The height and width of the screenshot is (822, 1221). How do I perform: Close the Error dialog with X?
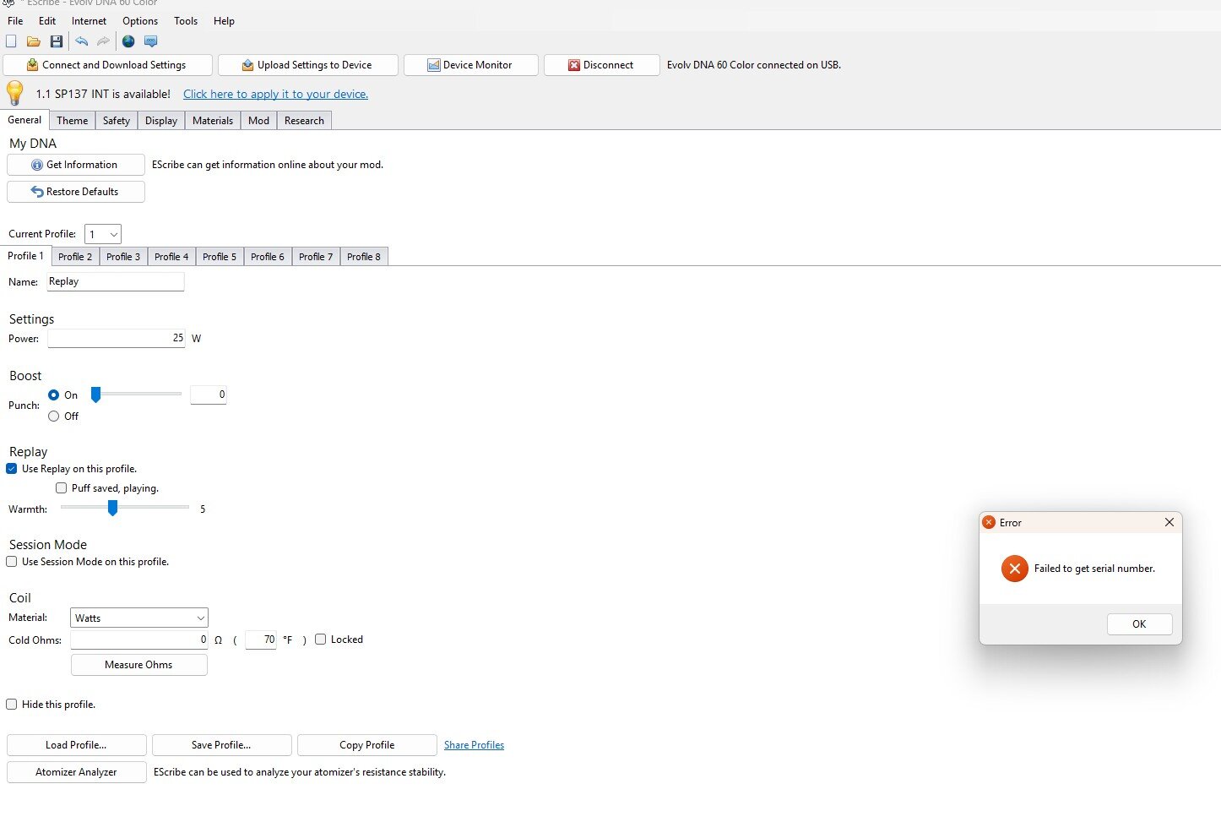coord(1169,522)
